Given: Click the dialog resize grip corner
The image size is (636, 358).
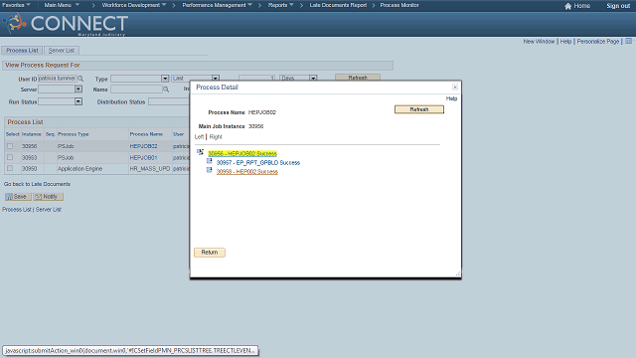Looking at the screenshot, I should [458, 274].
